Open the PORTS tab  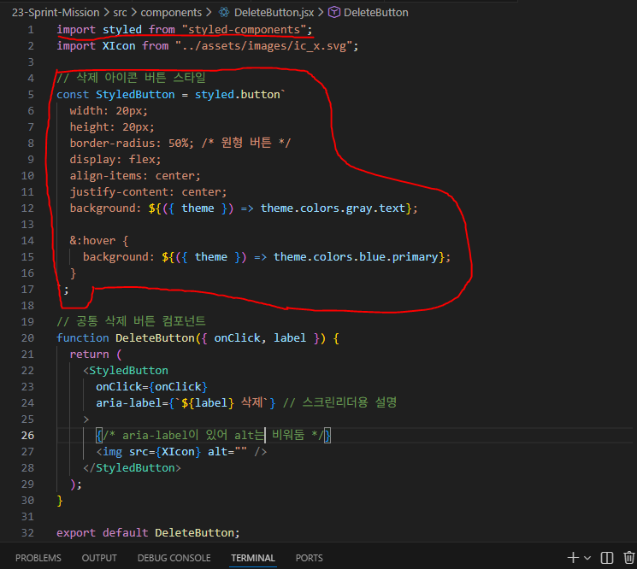pos(310,558)
